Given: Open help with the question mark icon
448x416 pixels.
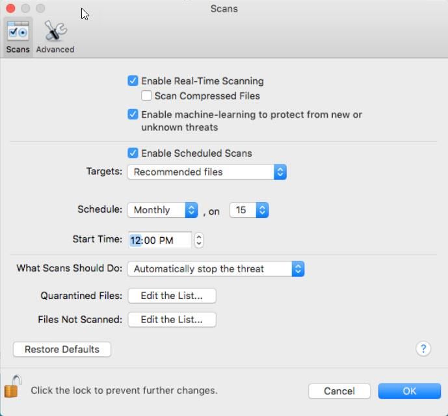Looking at the screenshot, I should coord(423,349).
